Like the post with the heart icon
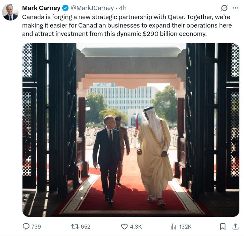This screenshot has height=236, width=244. point(124,227)
